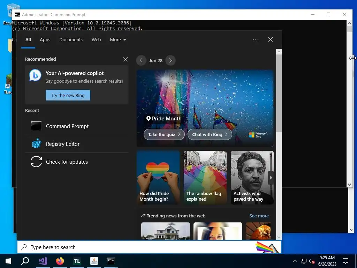Click the Pride Month location label
Screen dimensions: 357x268
tap(164, 119)
